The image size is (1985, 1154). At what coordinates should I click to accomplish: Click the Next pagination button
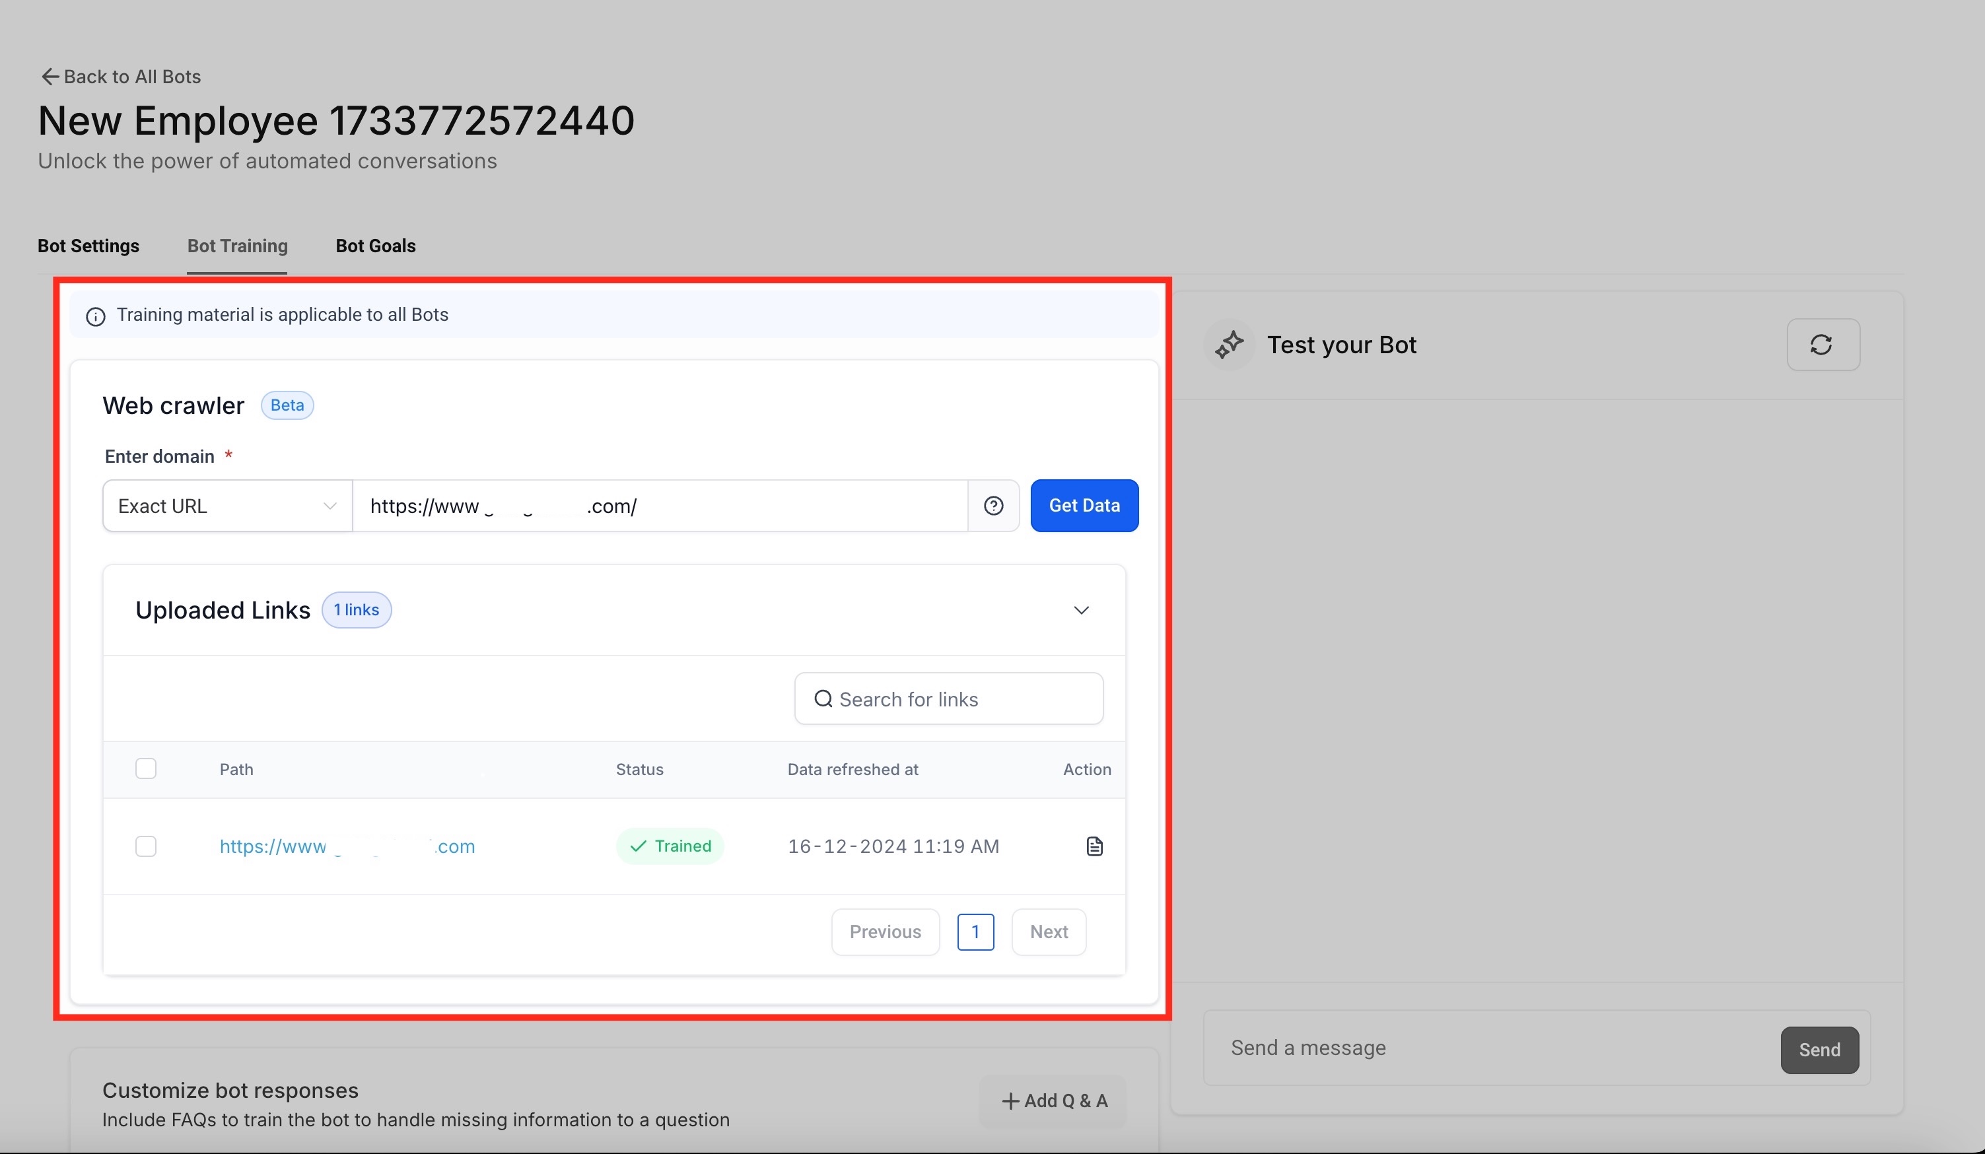point(1049,932)
